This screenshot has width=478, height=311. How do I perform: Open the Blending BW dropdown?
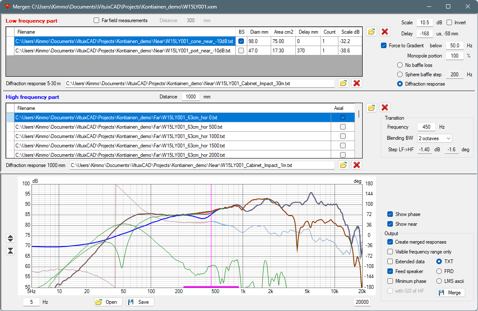[x=435, y=138]
